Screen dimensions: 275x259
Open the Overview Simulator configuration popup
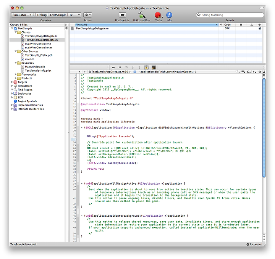(46, 15)
